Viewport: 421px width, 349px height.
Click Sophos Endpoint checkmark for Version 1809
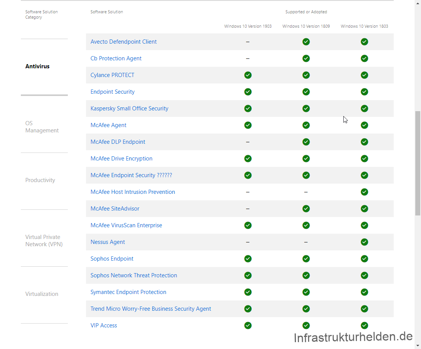click(x=306, y=258)
